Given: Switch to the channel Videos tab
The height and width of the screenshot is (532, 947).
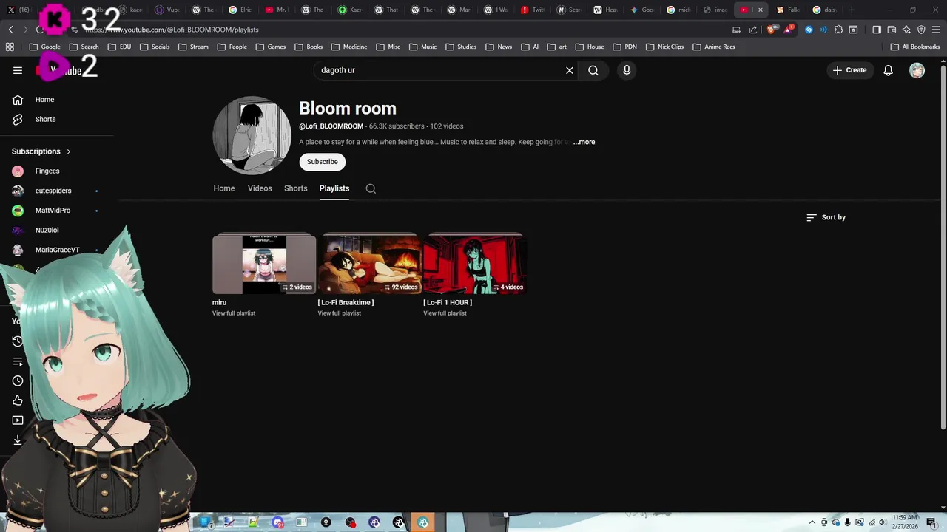Looking at the screenshot, I should click(260, 188).
